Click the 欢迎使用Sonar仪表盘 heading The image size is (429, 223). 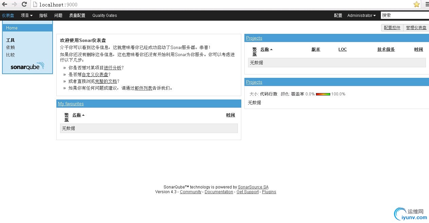[x=83, y=40]
